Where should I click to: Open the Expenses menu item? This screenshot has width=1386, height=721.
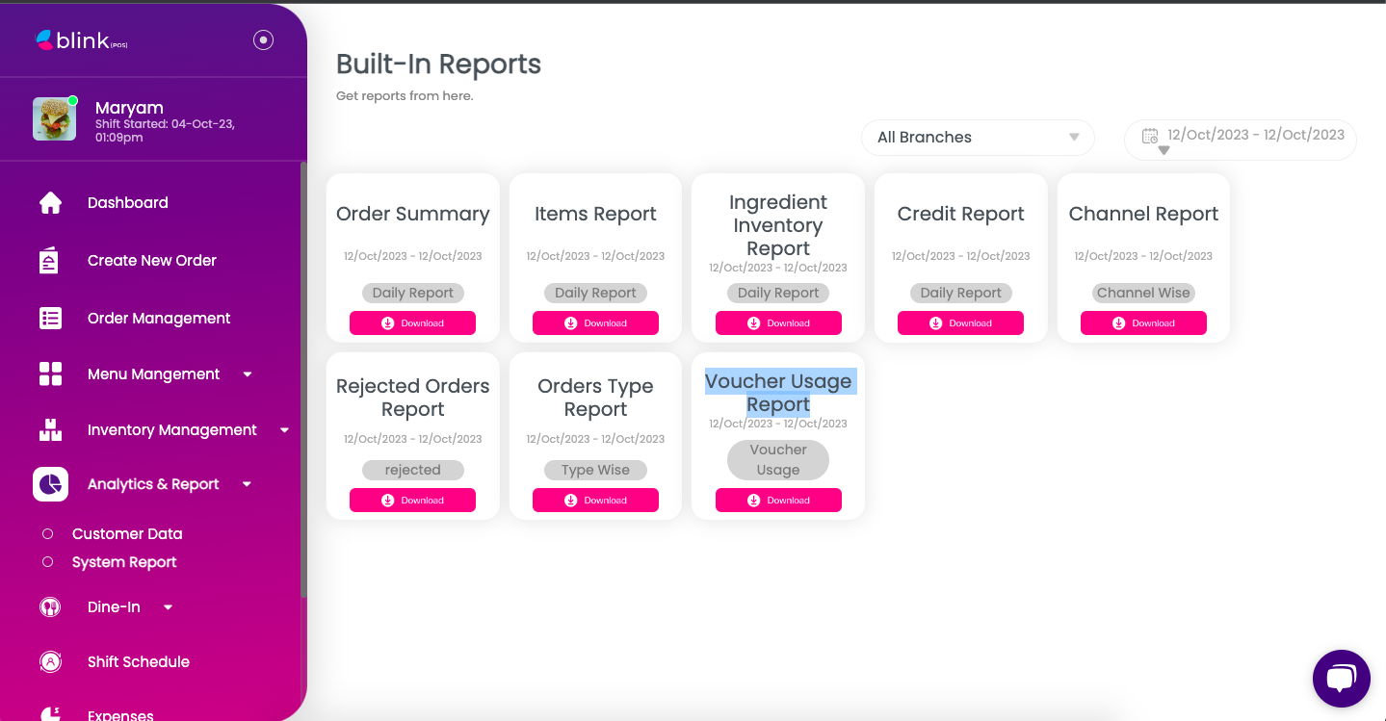coord(120,714)
